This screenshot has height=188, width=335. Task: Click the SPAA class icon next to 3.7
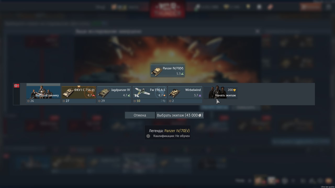pos(200,95)
